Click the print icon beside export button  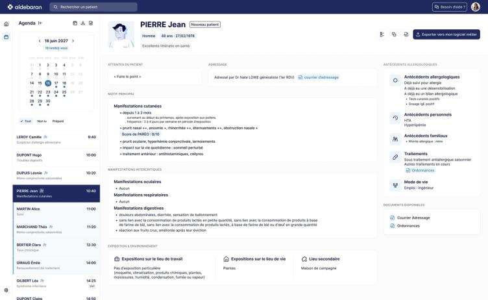(x=406, y=34)
